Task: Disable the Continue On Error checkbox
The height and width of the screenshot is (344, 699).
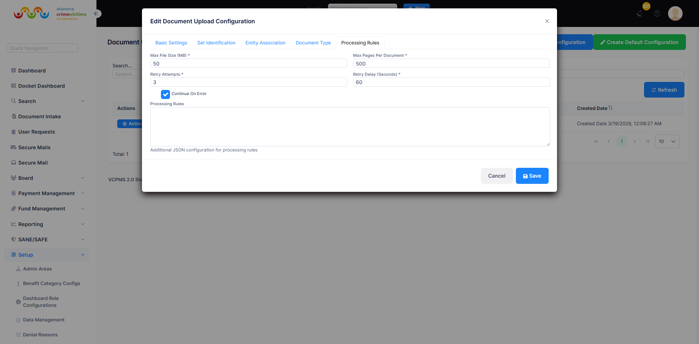Action: [x=166, y=94]
